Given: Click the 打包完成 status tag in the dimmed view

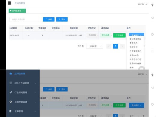Looking at the screenshot, I should point(106,105).
